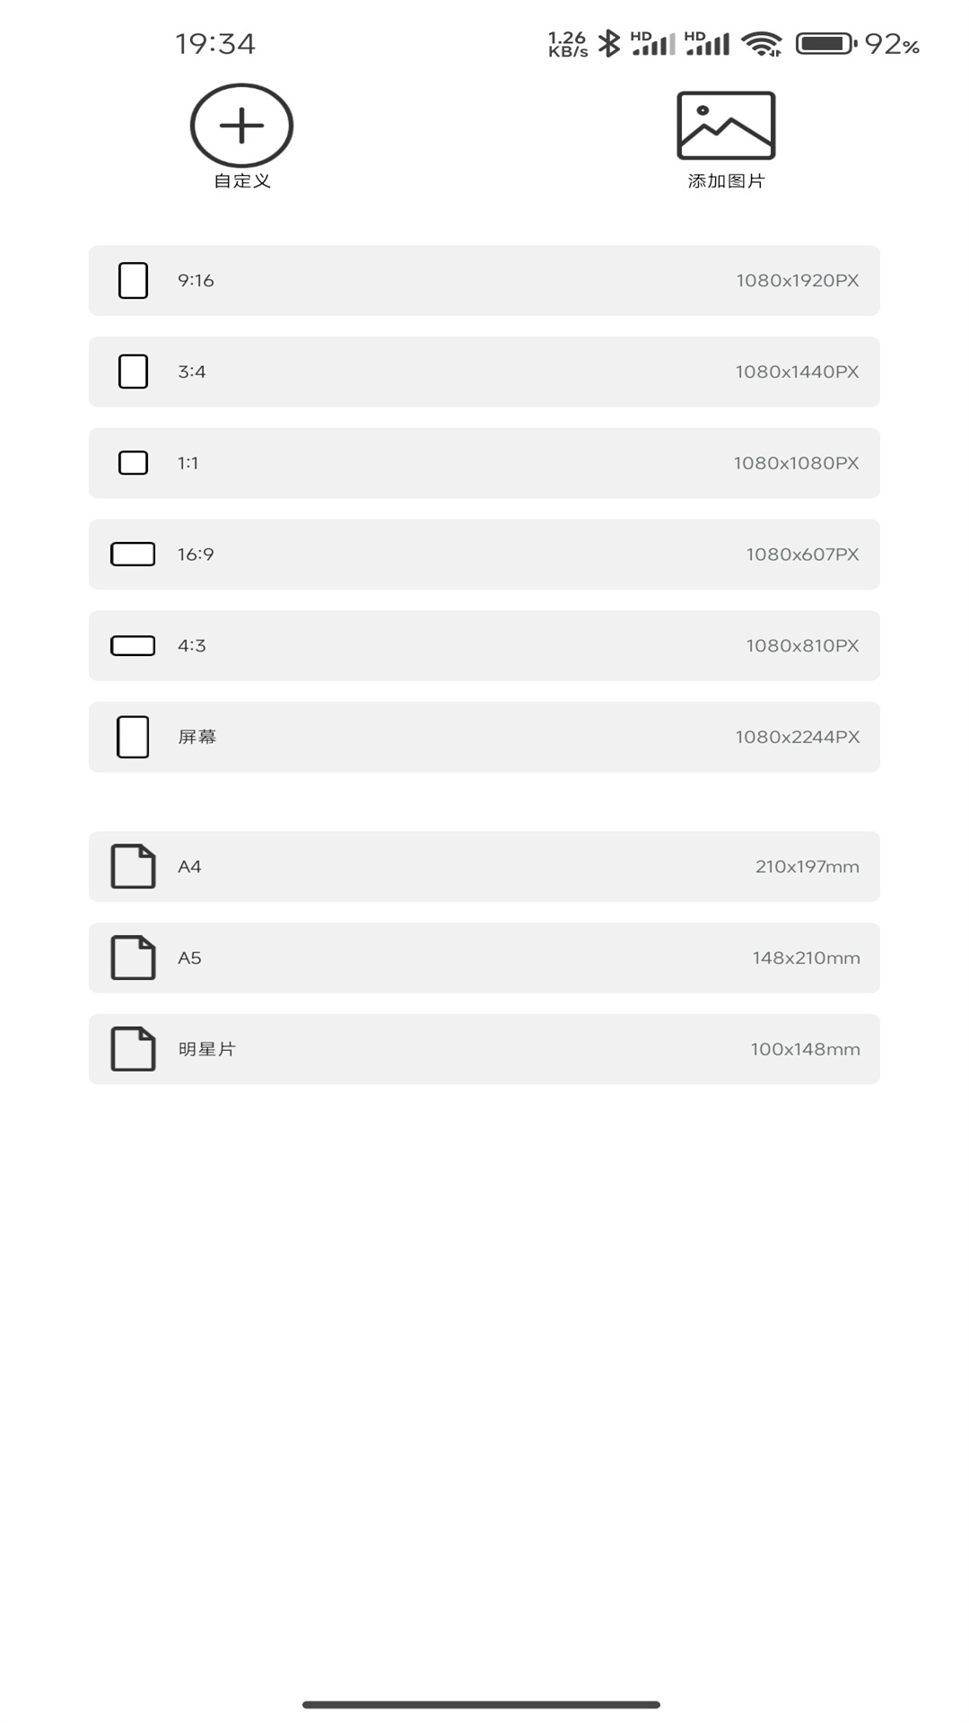Open the add picture image icon
969x1723 pixels.
click(x=726, y=126)
